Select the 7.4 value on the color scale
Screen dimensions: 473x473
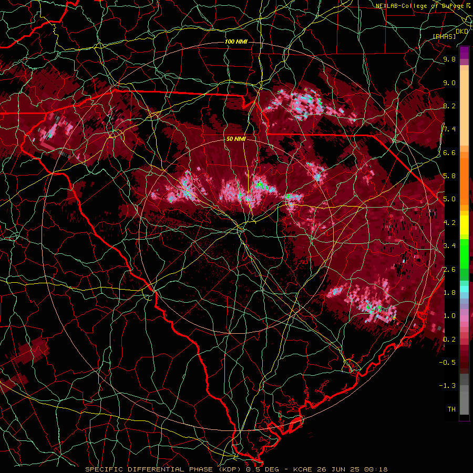449,129
